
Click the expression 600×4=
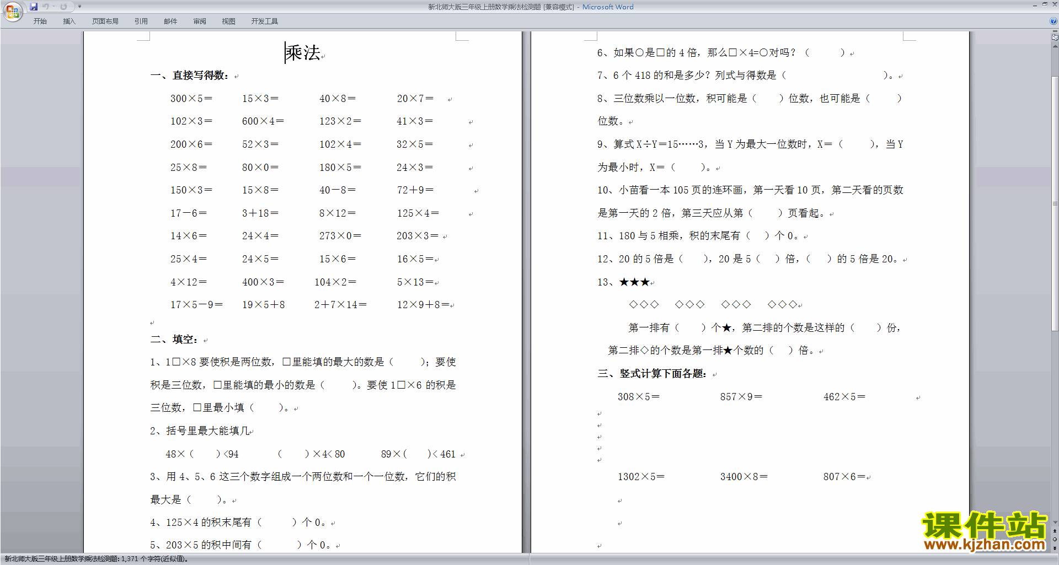pyautogui.click(x=263, y=121)
